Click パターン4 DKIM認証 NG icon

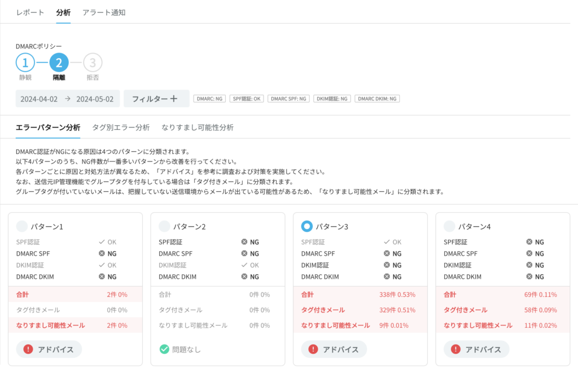point(529,265)
